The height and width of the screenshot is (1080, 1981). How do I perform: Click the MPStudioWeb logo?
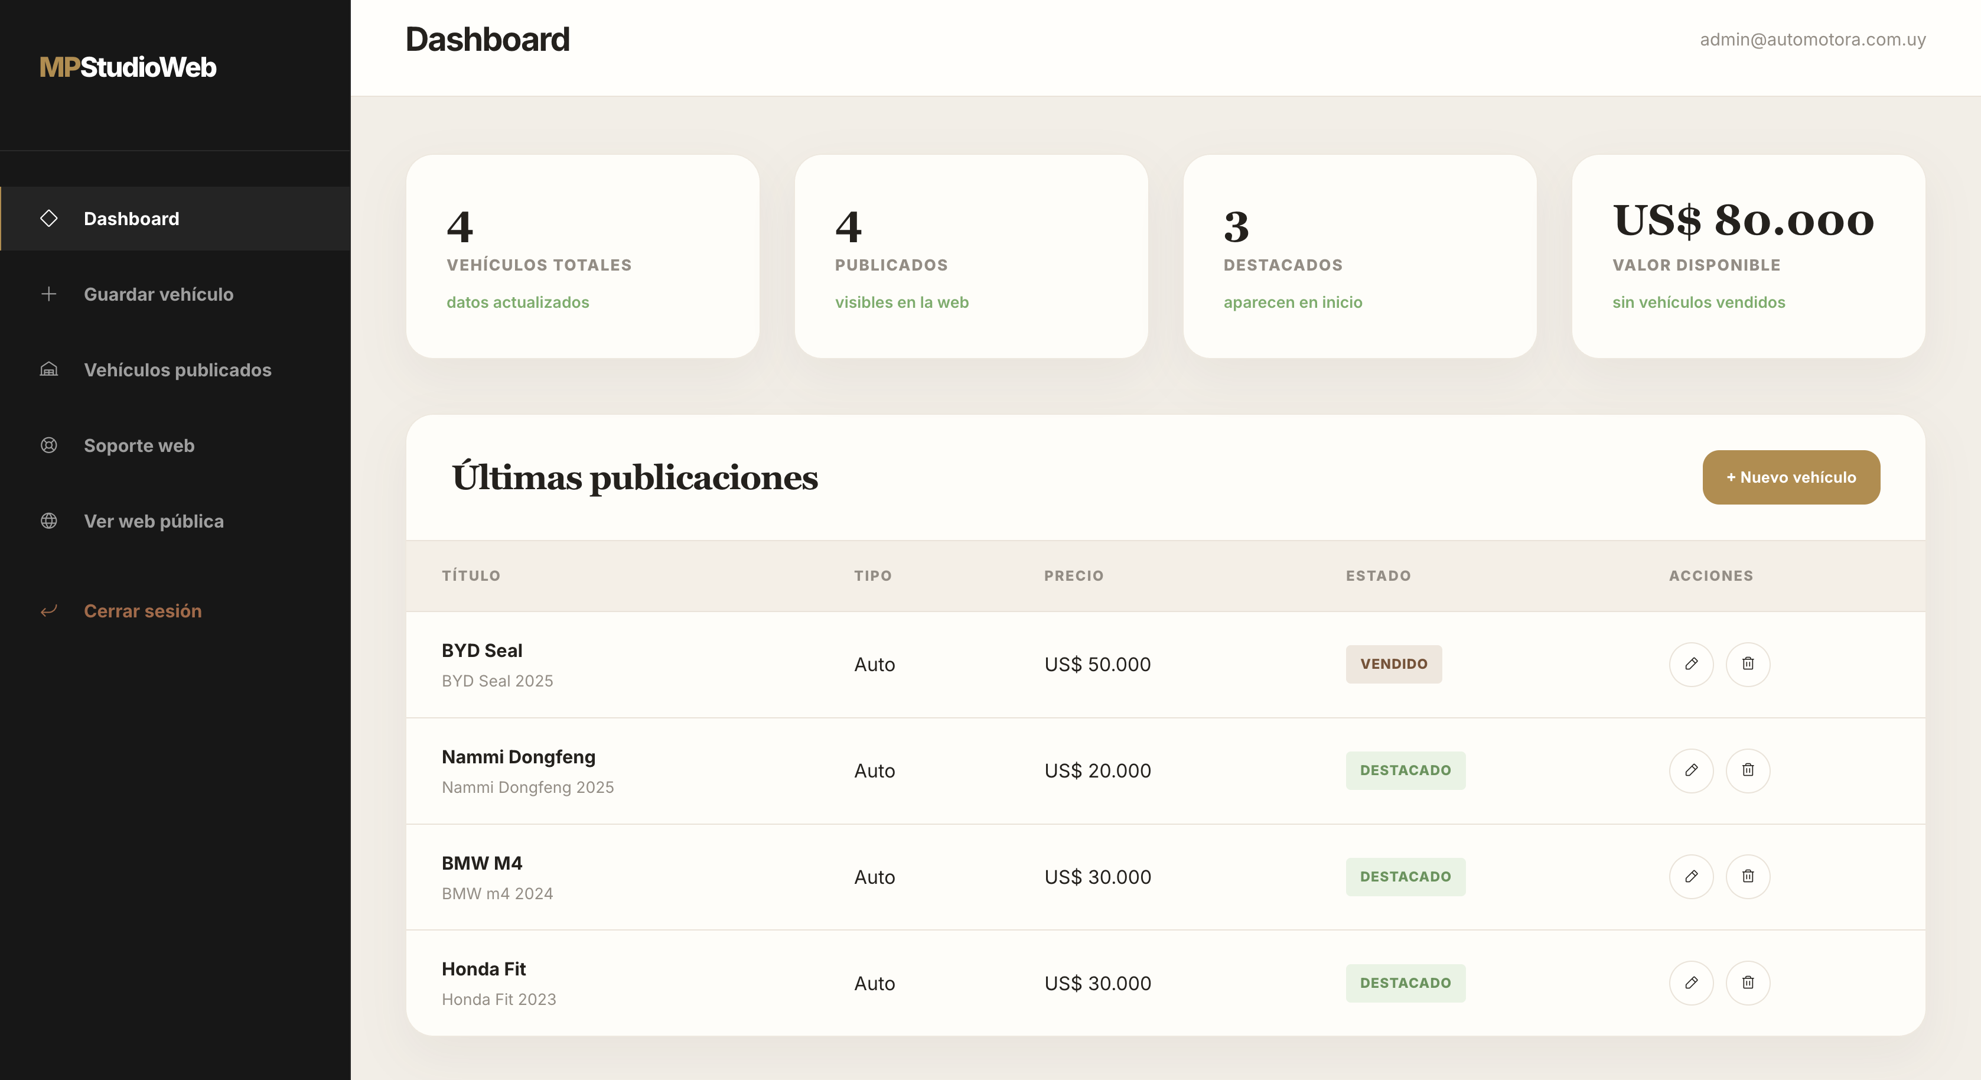point(128,67)
